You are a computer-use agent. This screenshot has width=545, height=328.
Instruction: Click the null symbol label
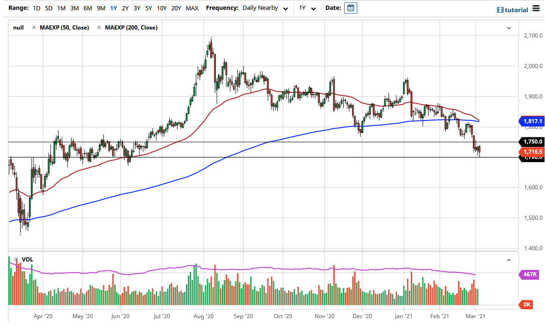click(18, 28)
